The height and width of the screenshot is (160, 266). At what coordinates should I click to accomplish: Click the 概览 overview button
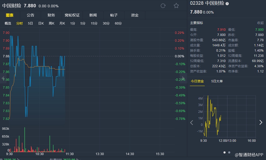(8, 23)
